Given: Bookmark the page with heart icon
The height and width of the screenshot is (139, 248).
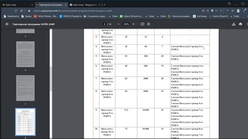Looking at the screenshot, I should (221, 10).
